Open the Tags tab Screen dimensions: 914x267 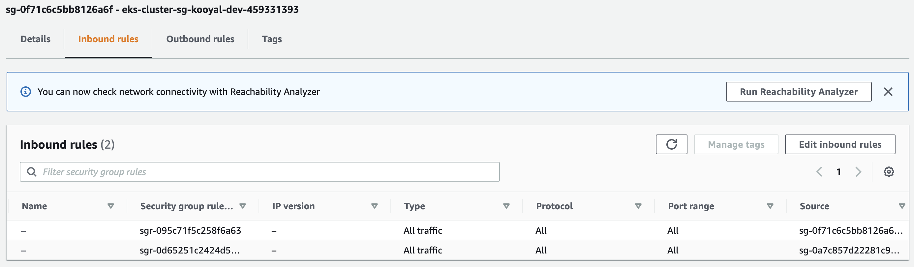(271, 39)
